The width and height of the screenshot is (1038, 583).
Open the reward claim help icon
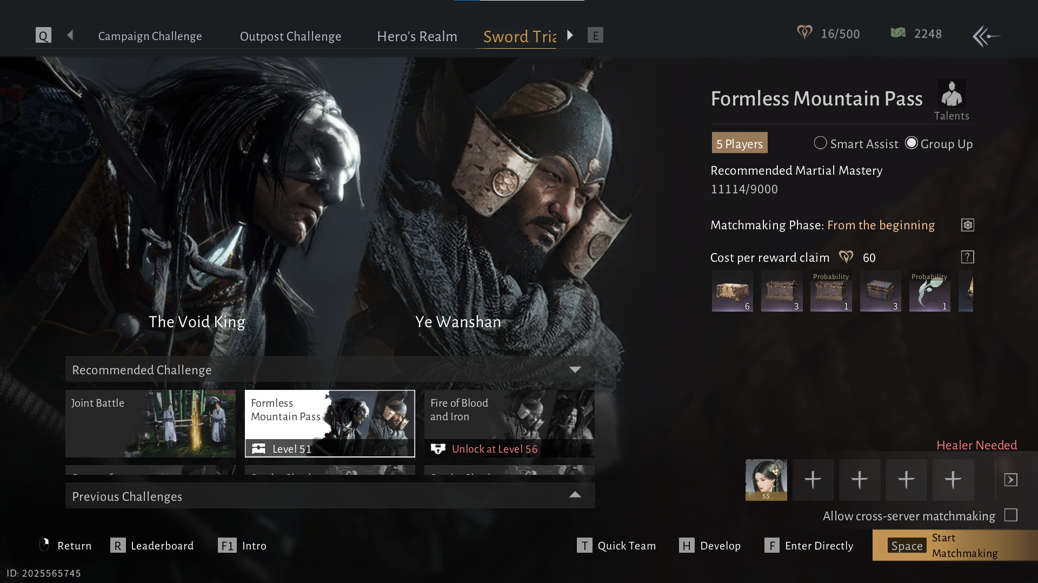point(968,257)
